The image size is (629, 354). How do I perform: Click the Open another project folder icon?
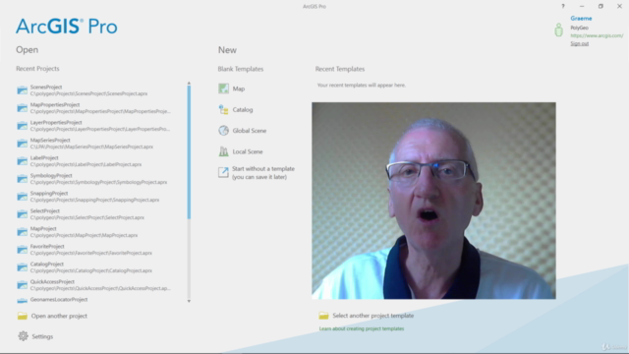(x=23, y=316)
